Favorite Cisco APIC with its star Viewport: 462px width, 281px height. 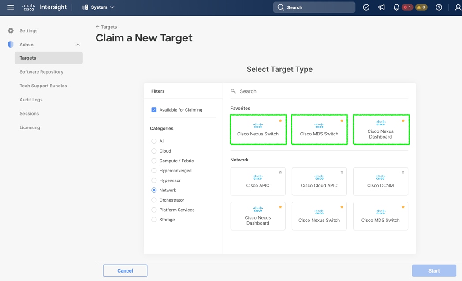click(x=280, y=172)
